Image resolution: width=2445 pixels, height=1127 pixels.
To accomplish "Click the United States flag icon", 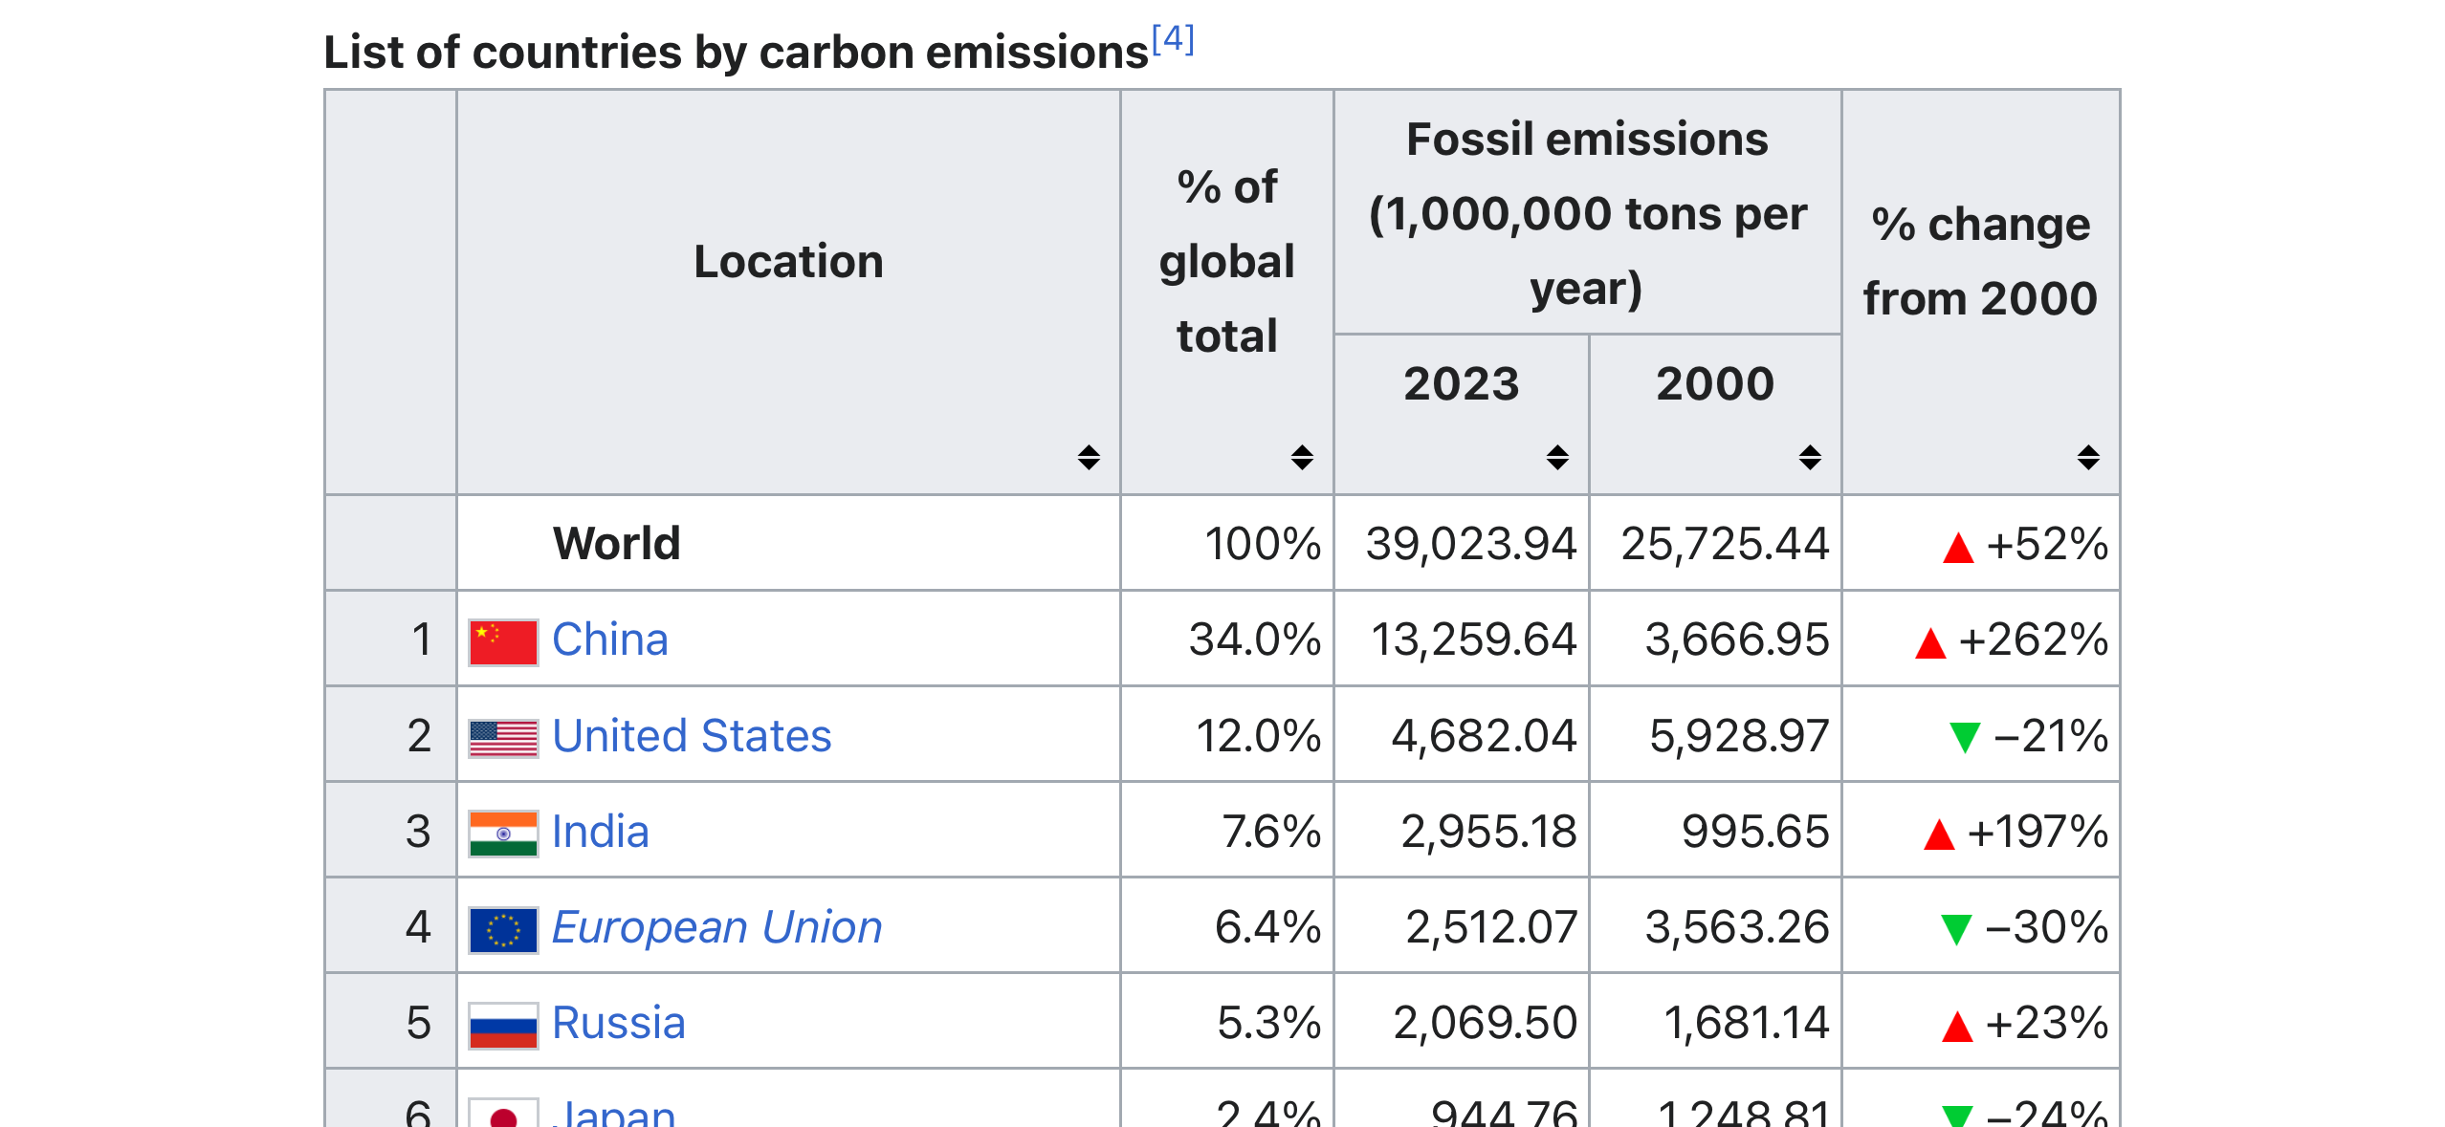I will tap(503, 737).
